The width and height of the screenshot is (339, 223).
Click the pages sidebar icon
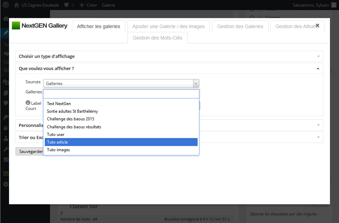coord(6,93)
